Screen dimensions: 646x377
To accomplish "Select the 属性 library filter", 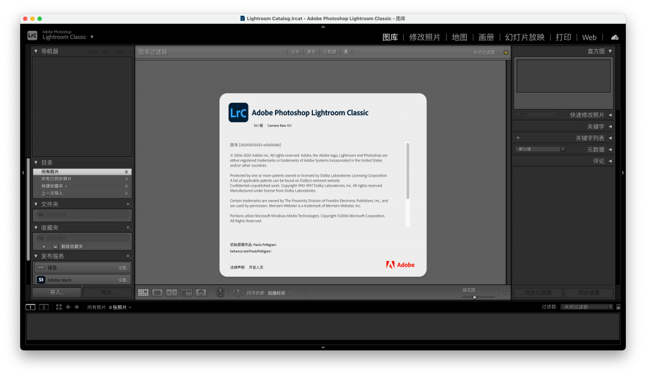I will coord(311,52).
